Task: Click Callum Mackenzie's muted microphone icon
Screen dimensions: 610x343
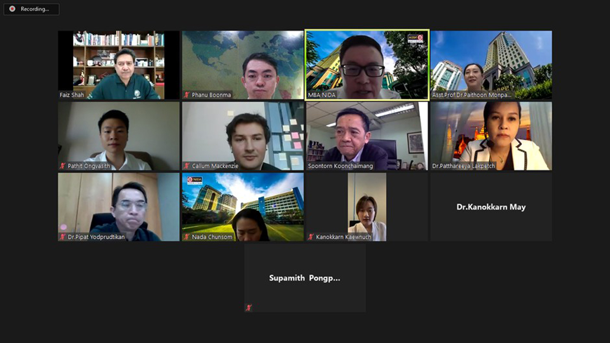Action: [x=187, y=166]
